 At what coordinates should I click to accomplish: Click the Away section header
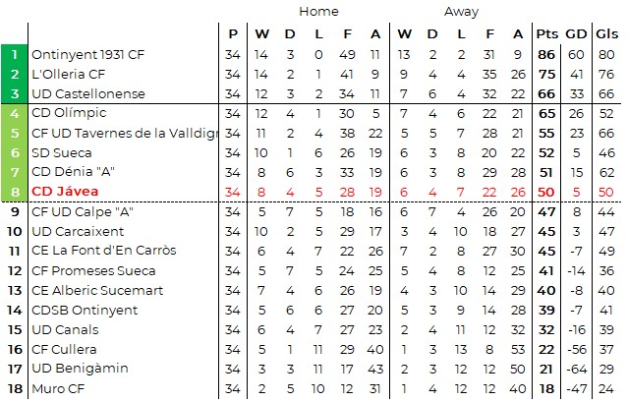461,12
